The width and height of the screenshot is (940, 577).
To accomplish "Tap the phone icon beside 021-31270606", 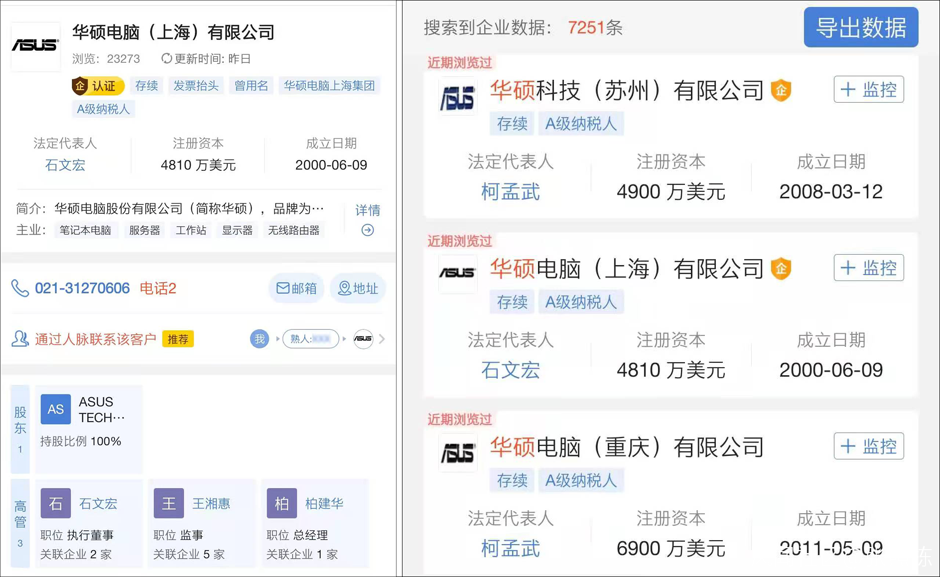I will point(20,288).
